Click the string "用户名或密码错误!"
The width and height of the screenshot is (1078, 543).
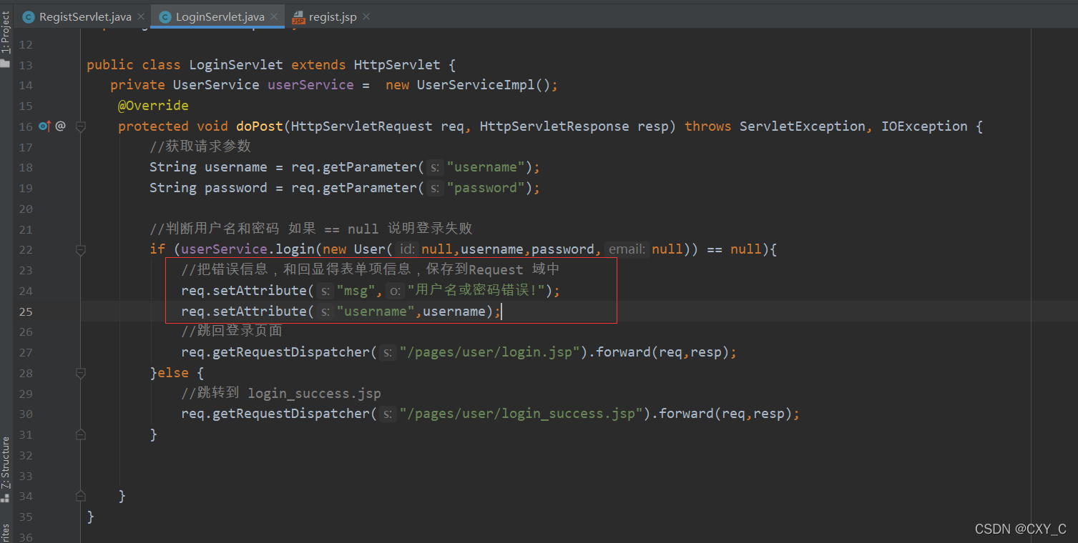tap(477, 291)
